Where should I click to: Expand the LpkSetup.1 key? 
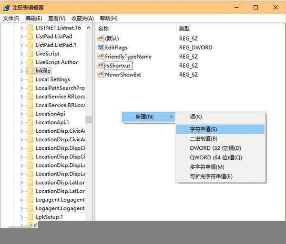coord(22,217)
